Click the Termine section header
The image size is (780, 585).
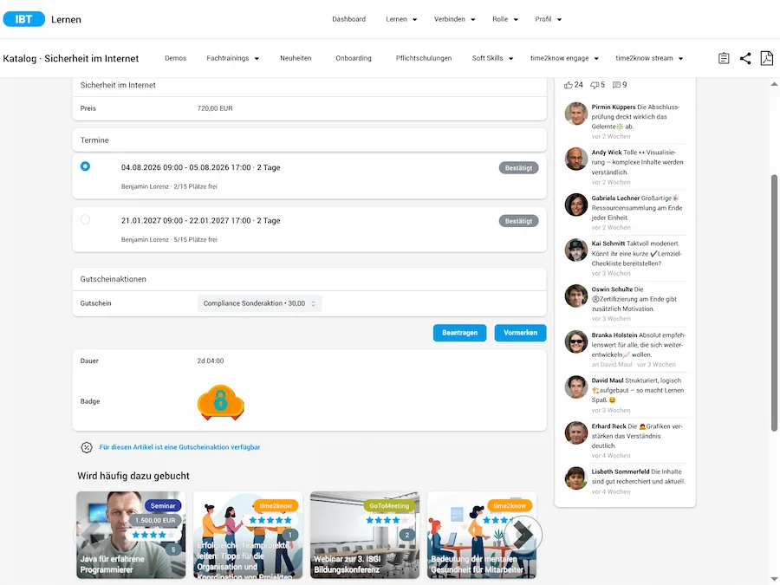(309, 140)
